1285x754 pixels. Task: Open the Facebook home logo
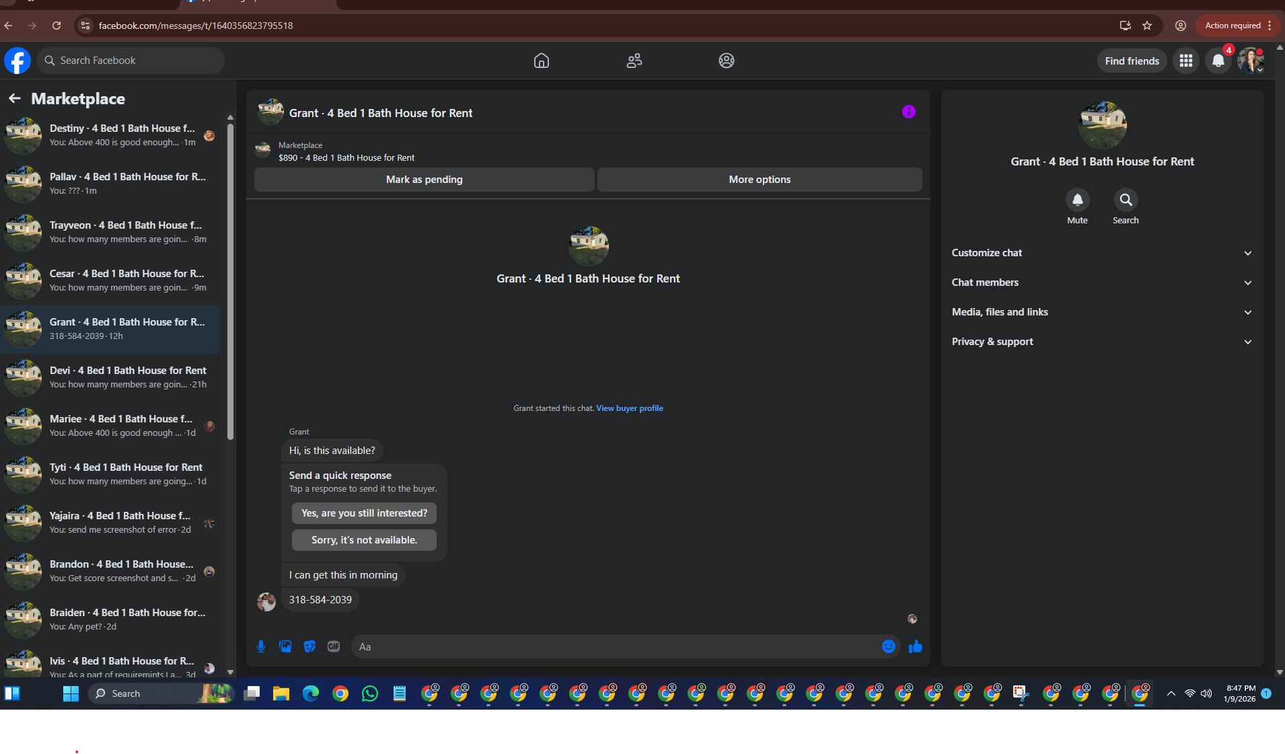tap(17, 61)
